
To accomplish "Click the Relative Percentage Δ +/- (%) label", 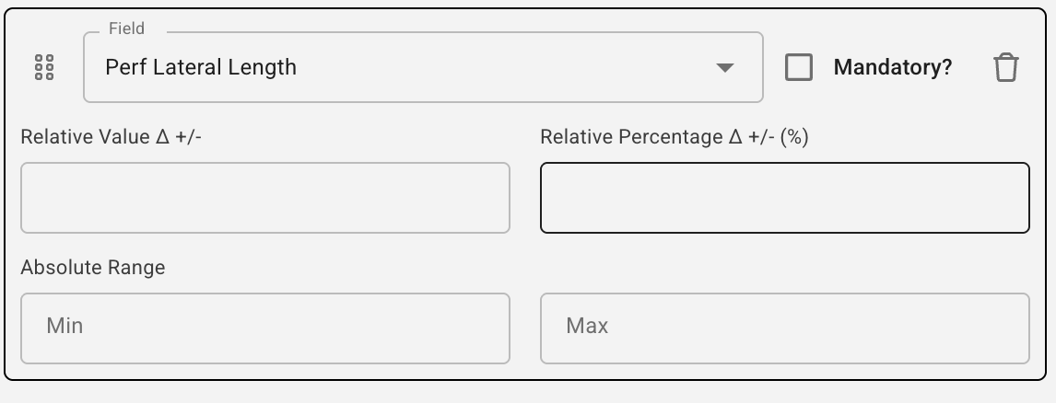I will coord(674,137).
